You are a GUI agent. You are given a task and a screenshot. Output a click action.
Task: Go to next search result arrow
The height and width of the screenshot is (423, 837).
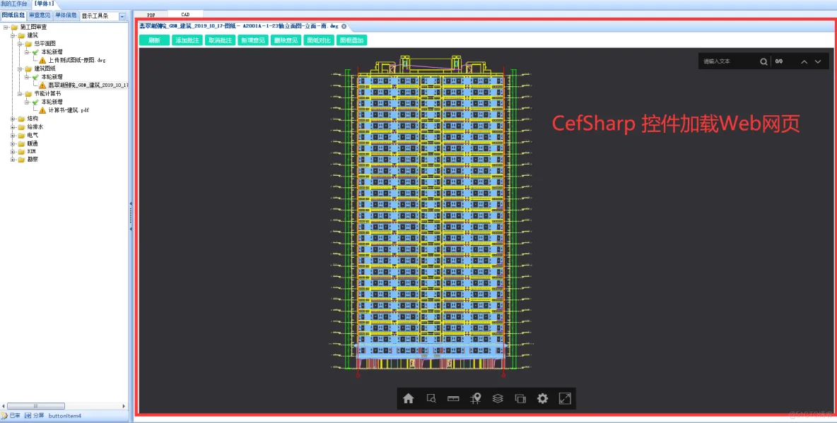click(x=818, y=61)
